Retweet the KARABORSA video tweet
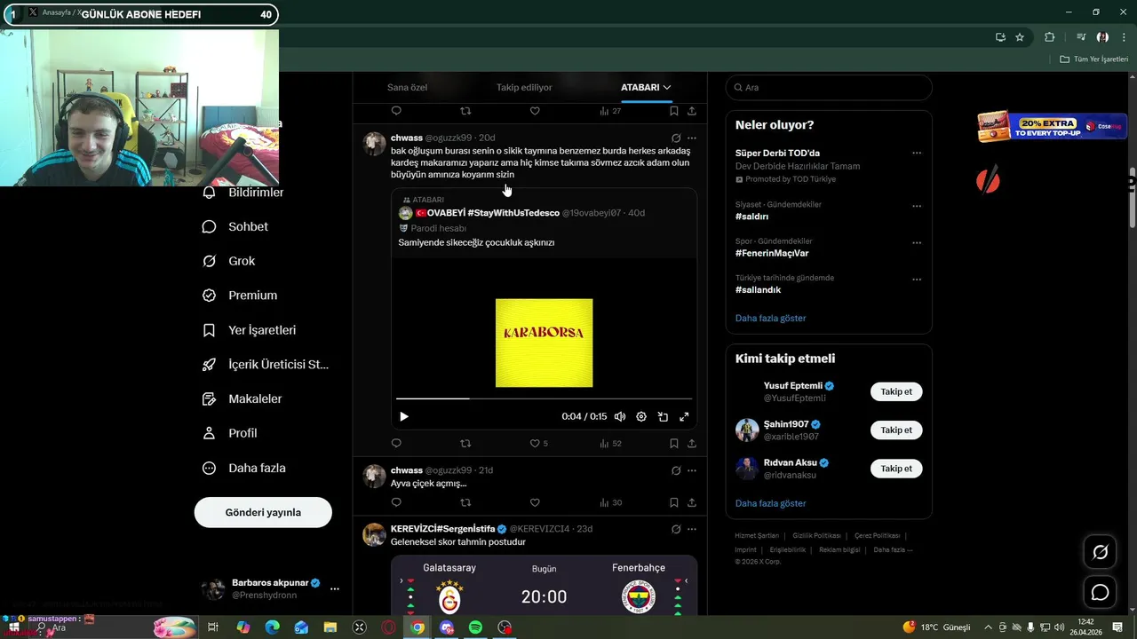Viewport: 1137px width, 639px height. pyautogui.click(x=465, y=443)
